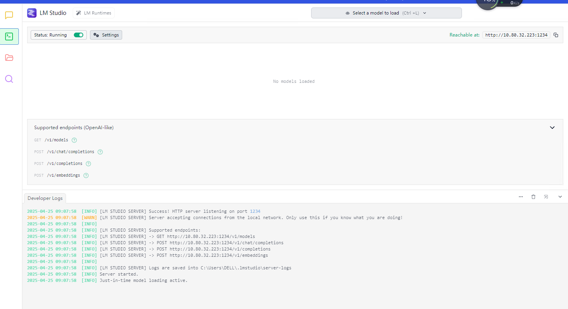
Task: Show help for POST /v1/chat/completions
Action: tap(100, 152)
